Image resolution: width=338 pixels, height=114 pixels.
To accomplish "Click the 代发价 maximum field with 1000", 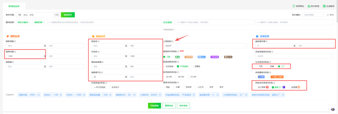I will coord(144,56).
